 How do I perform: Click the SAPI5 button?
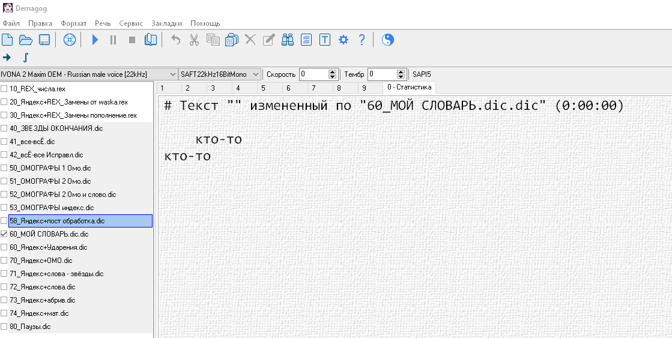coord(422,74)
